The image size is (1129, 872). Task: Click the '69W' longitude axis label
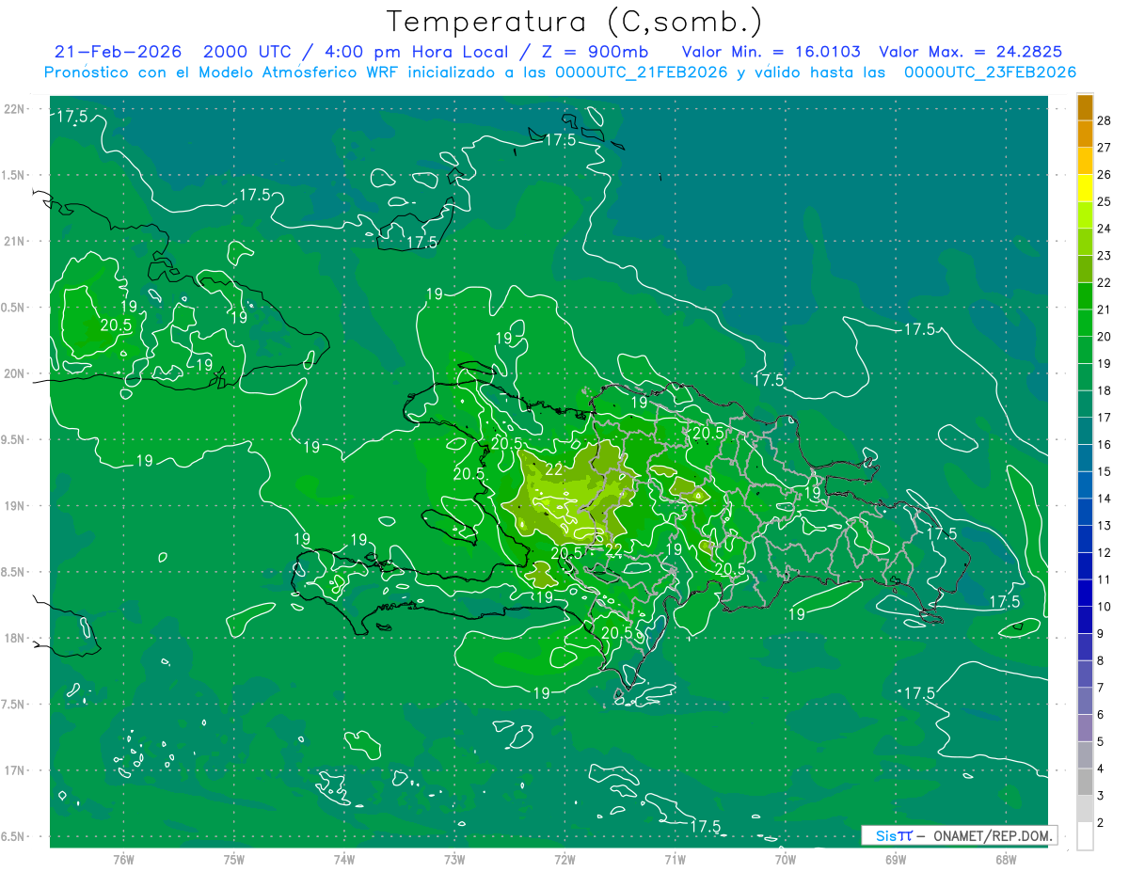pos(896,859)
